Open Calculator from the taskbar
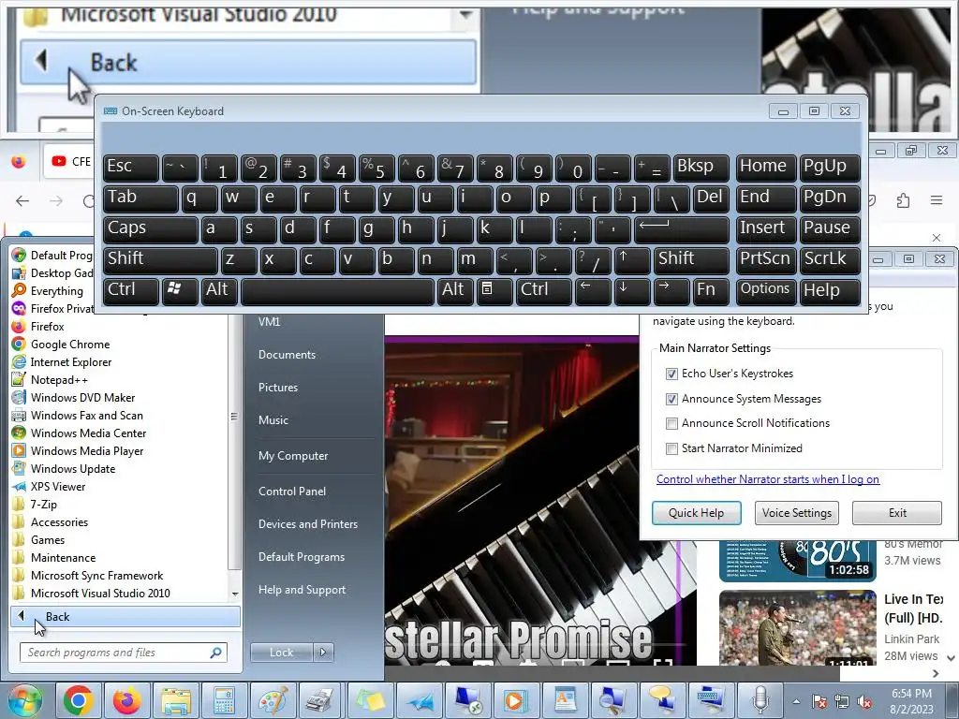959x719 pixels. pyautogui.click(x=224, y=700)
